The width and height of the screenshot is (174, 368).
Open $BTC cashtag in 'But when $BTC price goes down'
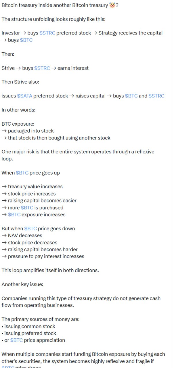point(30,229)
